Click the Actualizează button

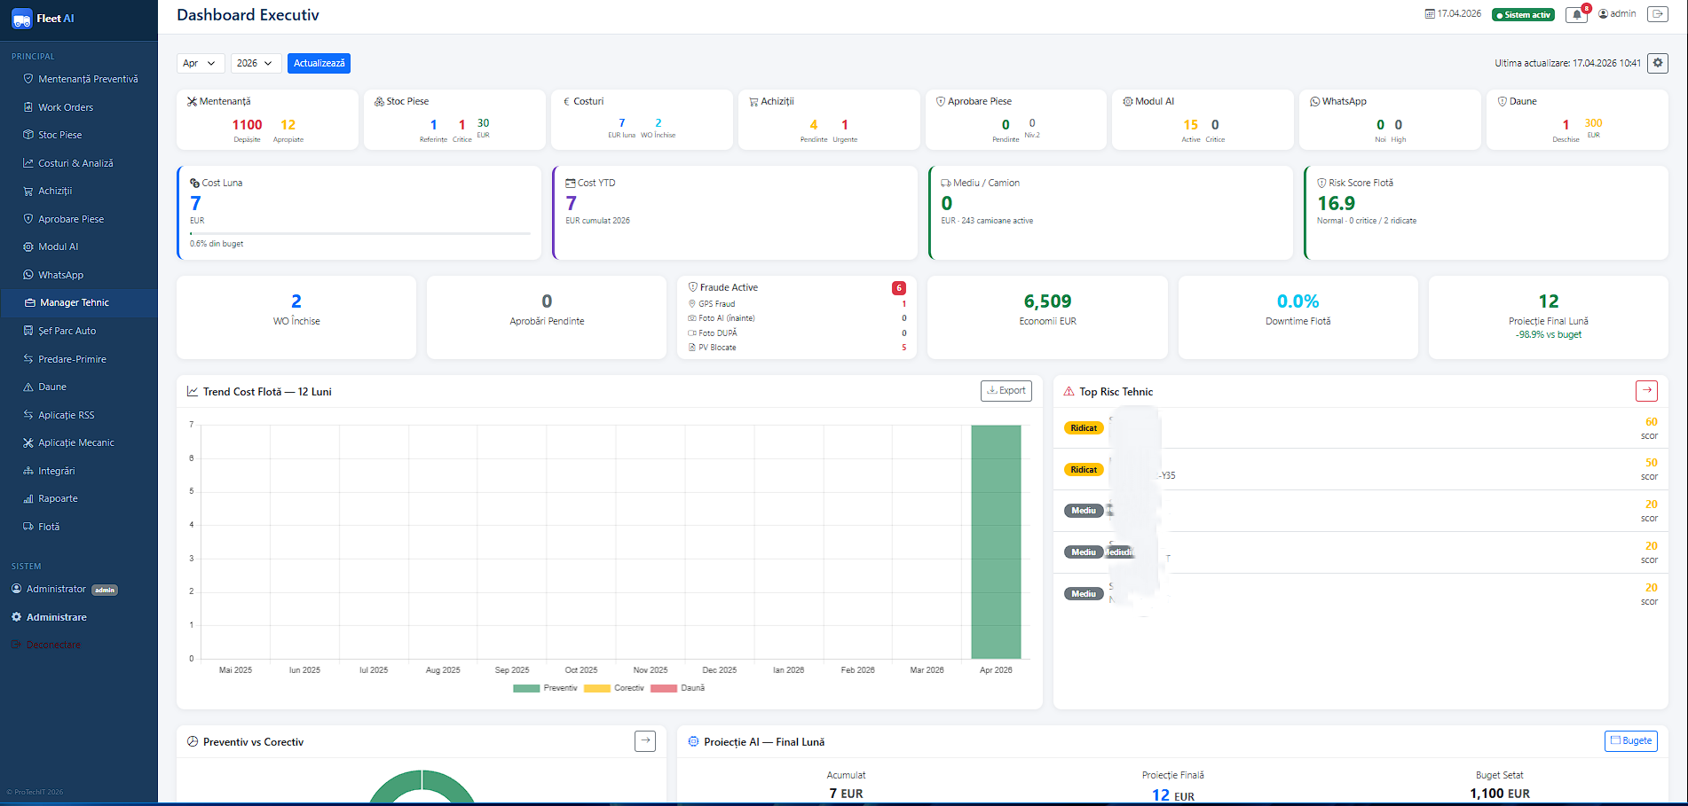(319, 63)
